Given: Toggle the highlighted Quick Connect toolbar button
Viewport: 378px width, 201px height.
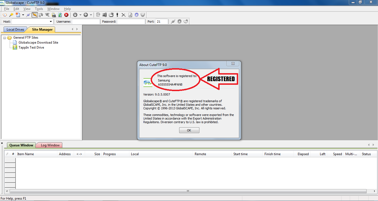Looking at the screenshot, I should pyautogui.click(x=35, y=15).
